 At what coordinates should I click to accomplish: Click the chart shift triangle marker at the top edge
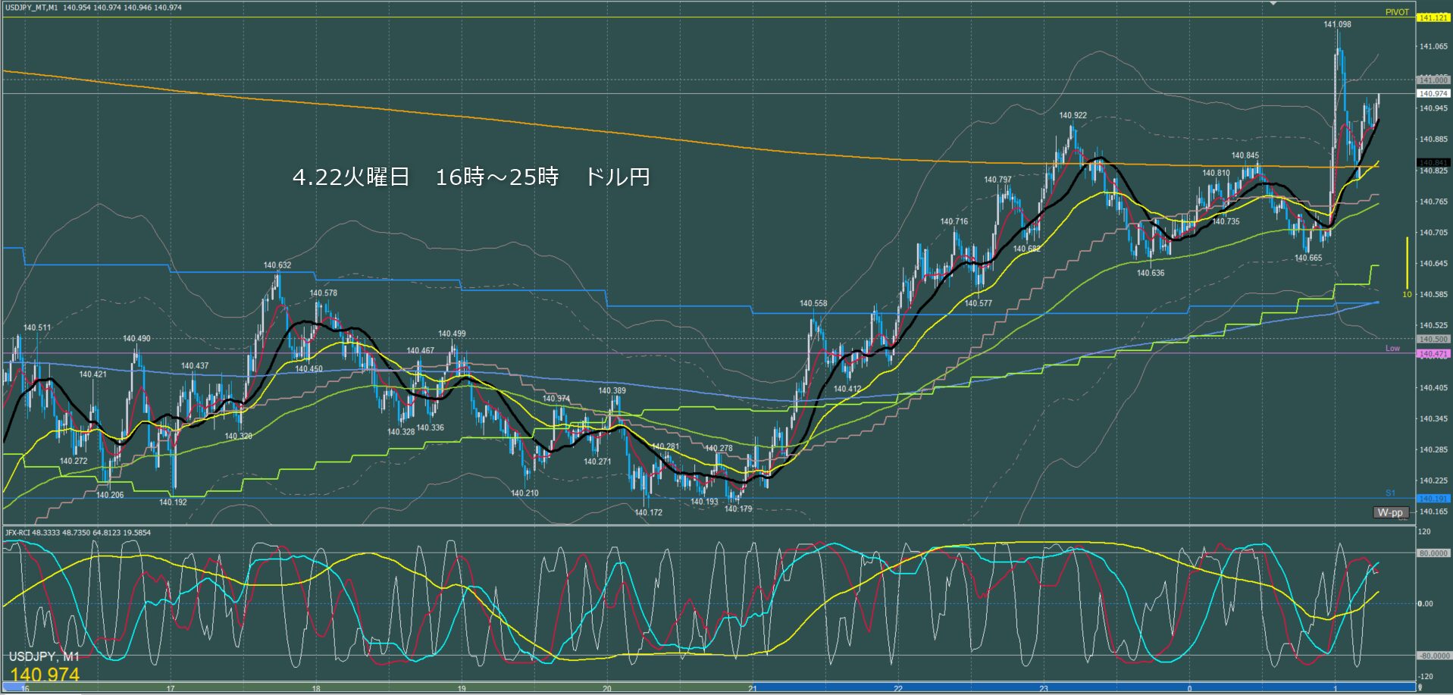point(1273,3)
